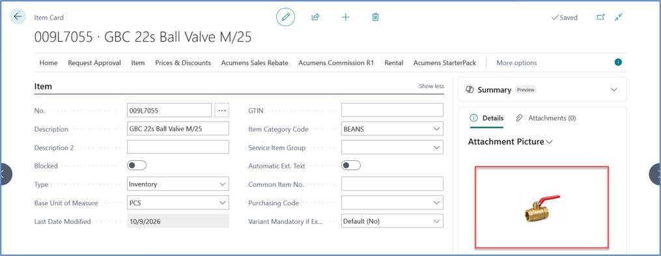Expand the Attachment Picture menu chevron
This screenshot has width=661, height=256.
549,142
